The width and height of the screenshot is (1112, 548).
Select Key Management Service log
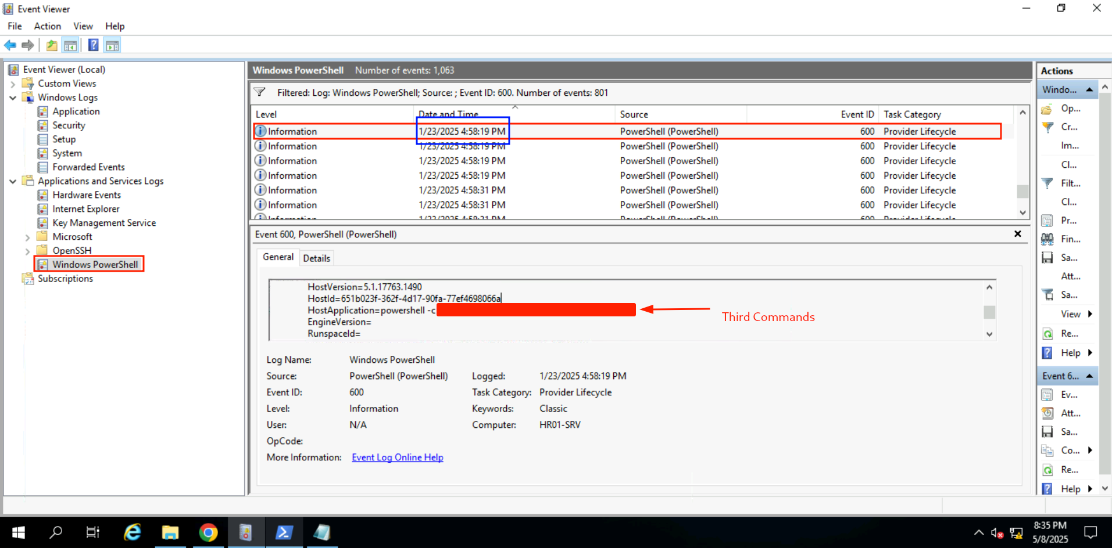pyautogui.click(x=104, y=223)
